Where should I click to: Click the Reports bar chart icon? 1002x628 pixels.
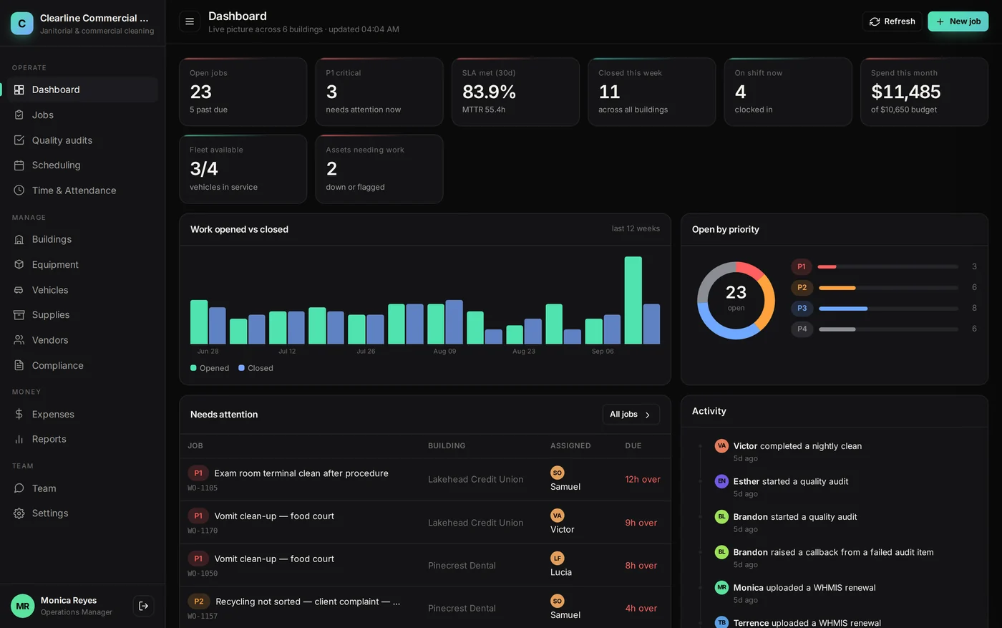pos(19,439)
